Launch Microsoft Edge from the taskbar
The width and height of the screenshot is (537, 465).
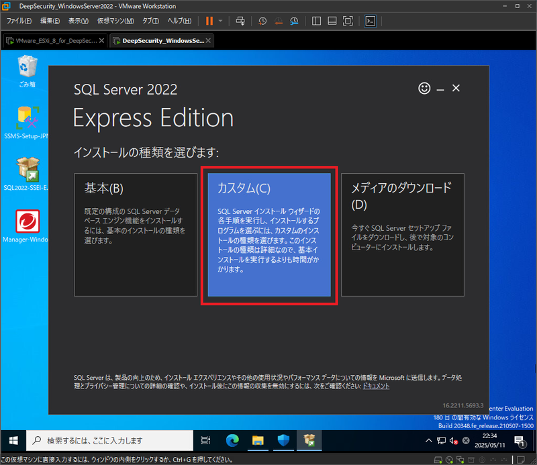(x=232, y=440)
